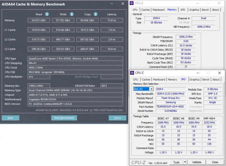Click Memory Read value 53.672 GB/s

[x=39, y=20]
